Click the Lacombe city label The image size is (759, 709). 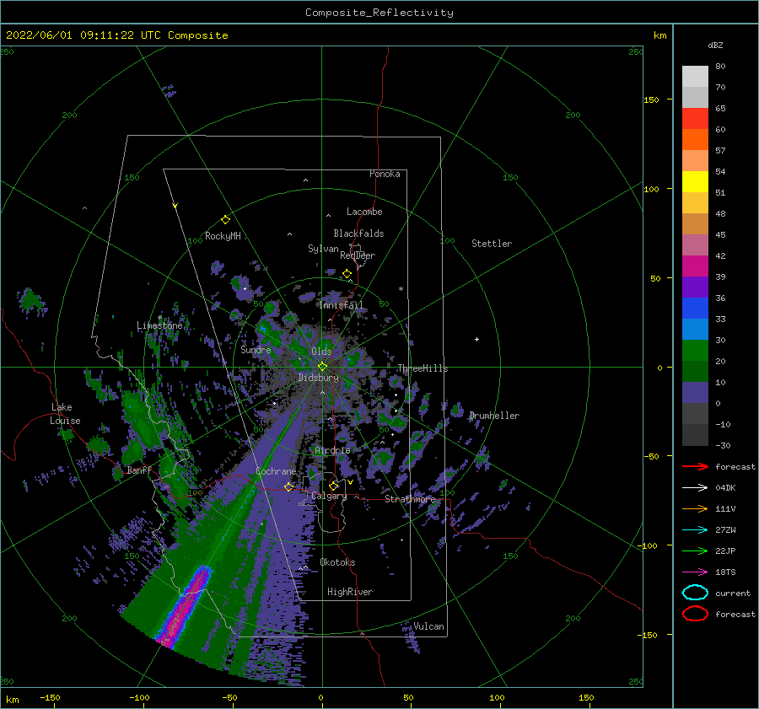click(x=364, y=212)
